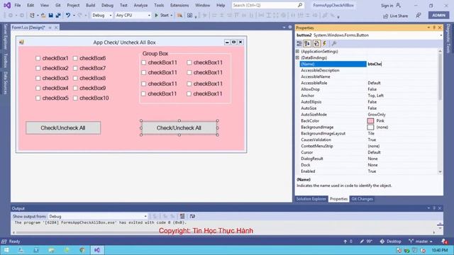This screenshot has width=454, height=255.
Task: Click the ADMIN account button
Action: click(x=438, y=16)
